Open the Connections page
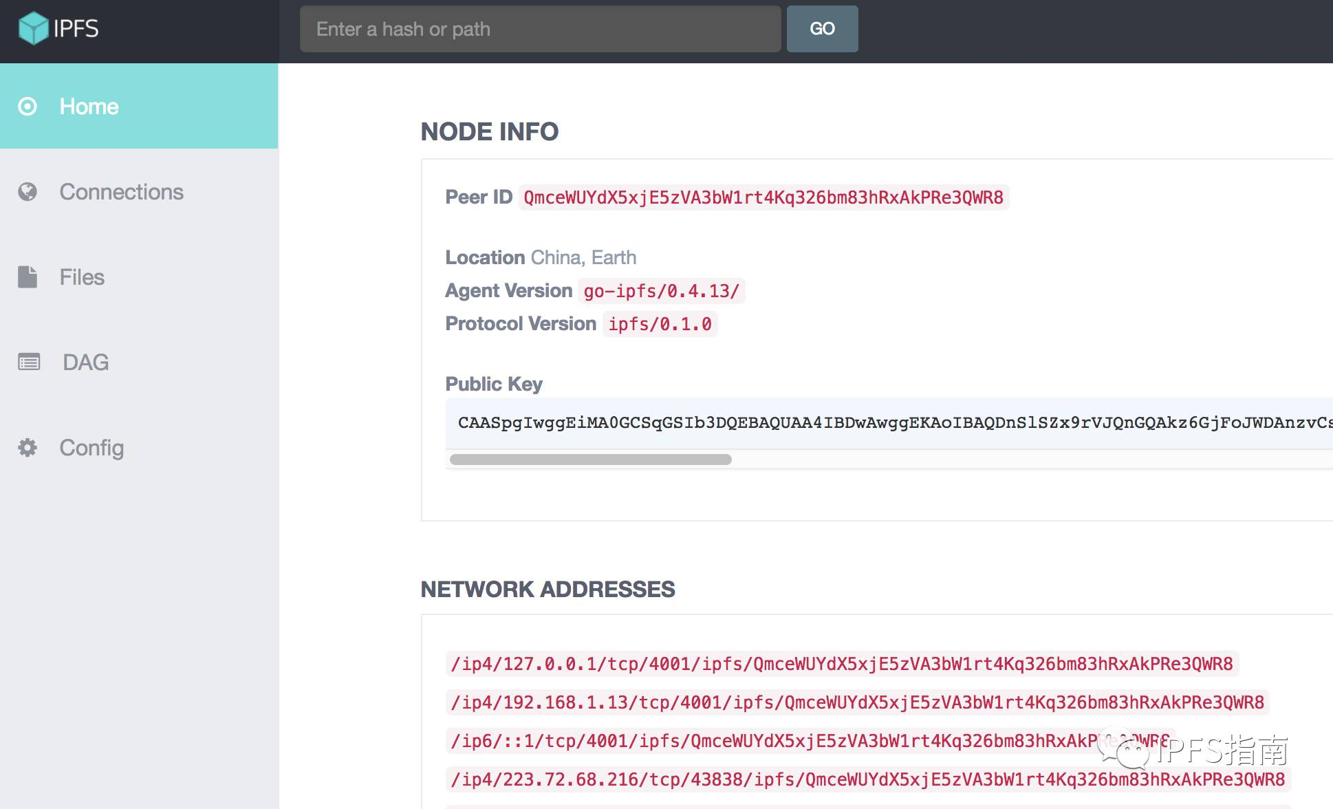 click(x=139, y=192)
